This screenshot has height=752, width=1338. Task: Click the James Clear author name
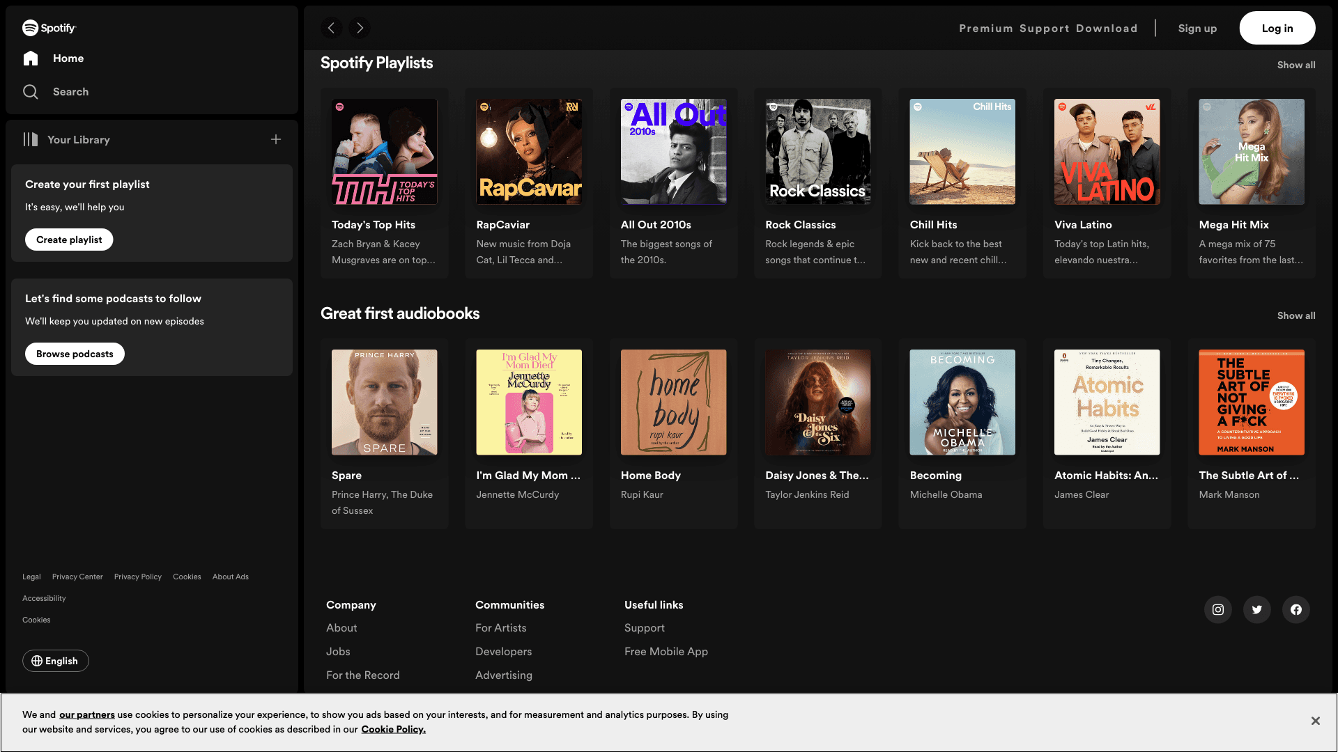tap(1082, 494)
